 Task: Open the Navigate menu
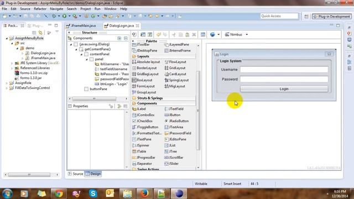(x=56, y=9)
